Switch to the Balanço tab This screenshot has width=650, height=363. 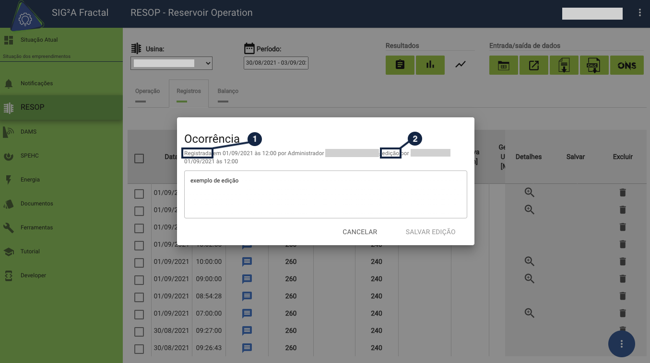(x=228, y=91)
